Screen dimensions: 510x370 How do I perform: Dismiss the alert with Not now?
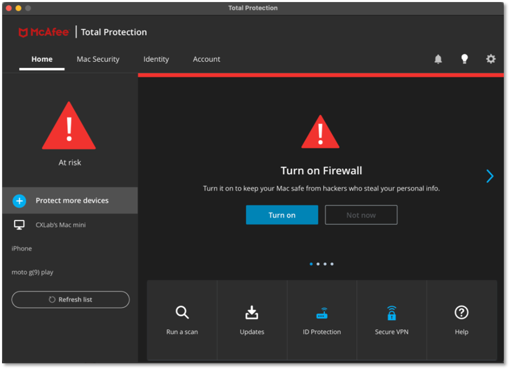[361, 215]
